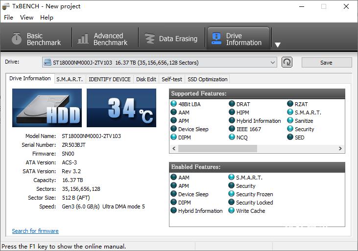Click the NCQ supported feature indicator

click(232, 137)
